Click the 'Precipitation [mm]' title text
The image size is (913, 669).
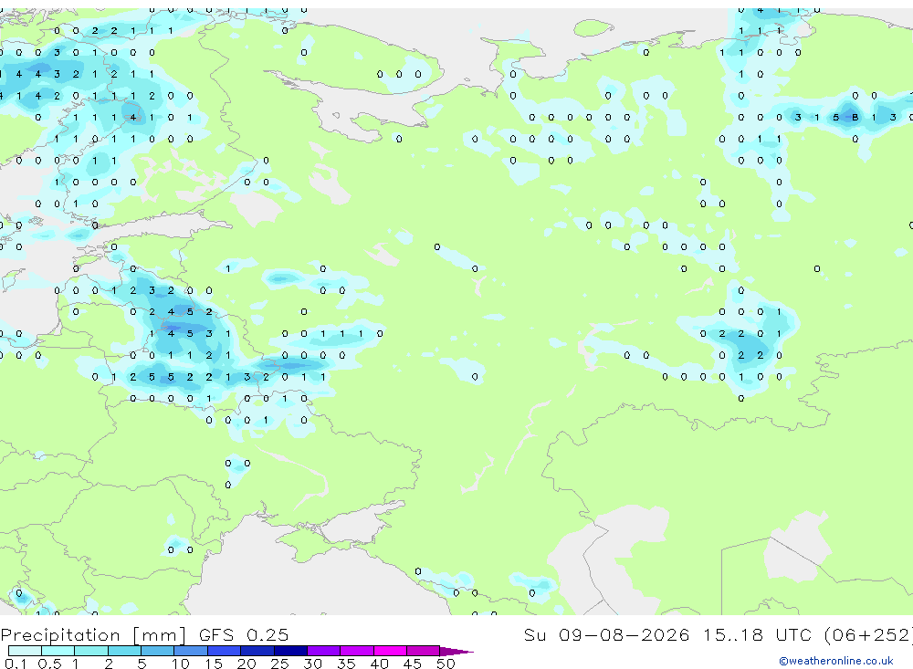tap(94, 635)
